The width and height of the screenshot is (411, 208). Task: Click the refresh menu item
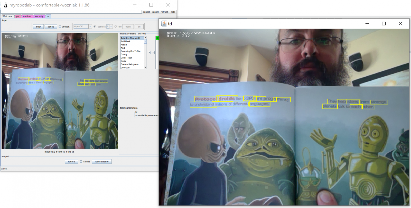point(164,12)
